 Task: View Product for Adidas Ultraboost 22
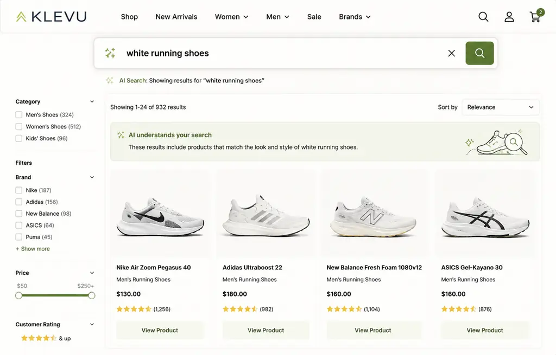pos(266,330)
